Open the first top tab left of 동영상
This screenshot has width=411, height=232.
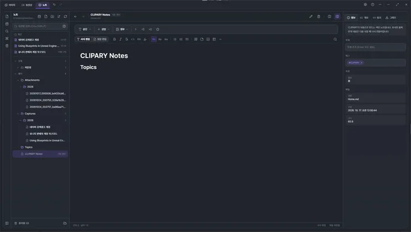[x=10, y=4]
